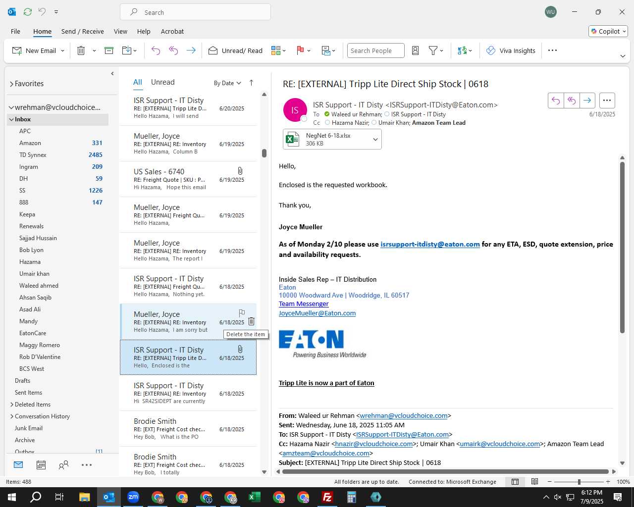
Task: Switch to the Send / Receive tab
Action: [x=83, y=31]
